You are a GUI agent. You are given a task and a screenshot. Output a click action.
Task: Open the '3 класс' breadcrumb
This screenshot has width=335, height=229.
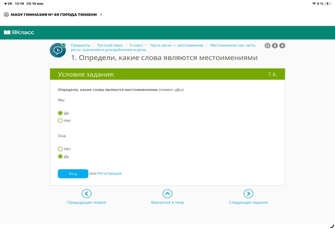pos(136,45)
